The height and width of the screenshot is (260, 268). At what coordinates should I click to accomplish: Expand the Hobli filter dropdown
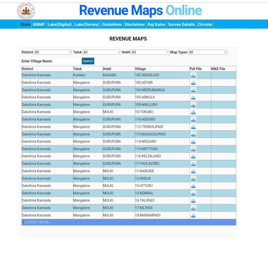pos(150,52)
